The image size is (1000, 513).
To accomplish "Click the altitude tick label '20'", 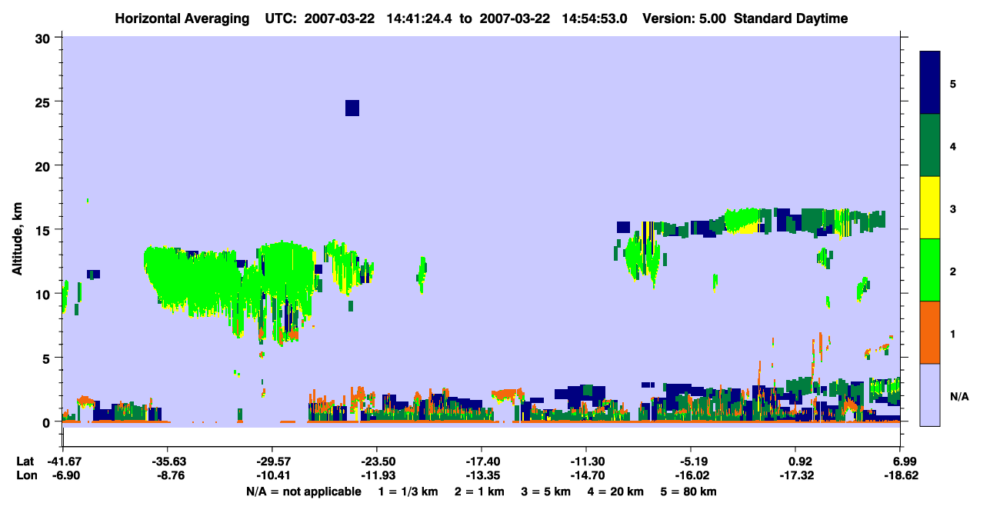I will pos(45,165).
